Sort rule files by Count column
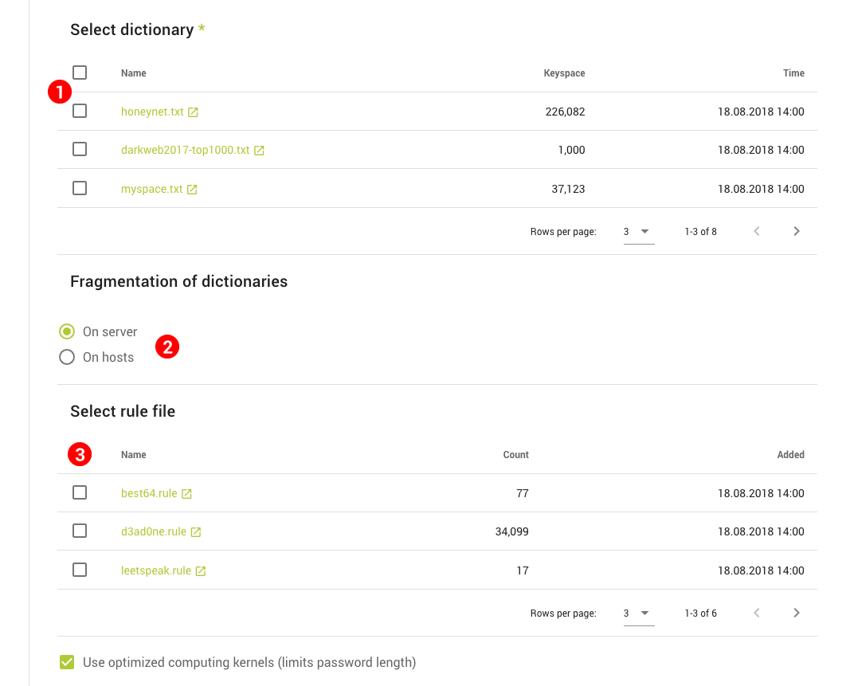 (515, 455)
